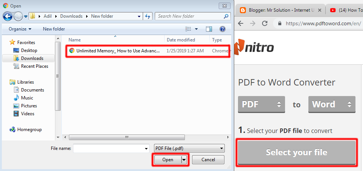Click navigation pane scroll up arrow
This screenshot has height=171, width=363.
pyautogui.click(x=58, y=38)
